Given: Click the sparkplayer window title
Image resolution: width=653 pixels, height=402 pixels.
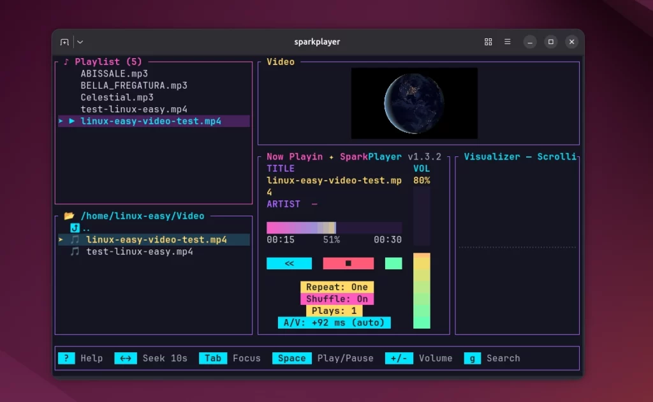Looking at the screenshot, I should [317, 41].
